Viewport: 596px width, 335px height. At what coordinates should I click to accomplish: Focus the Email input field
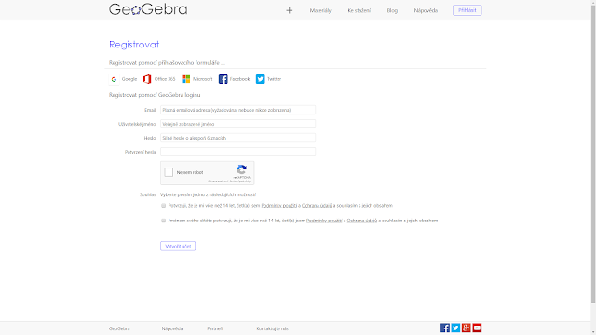click(238, 110)
